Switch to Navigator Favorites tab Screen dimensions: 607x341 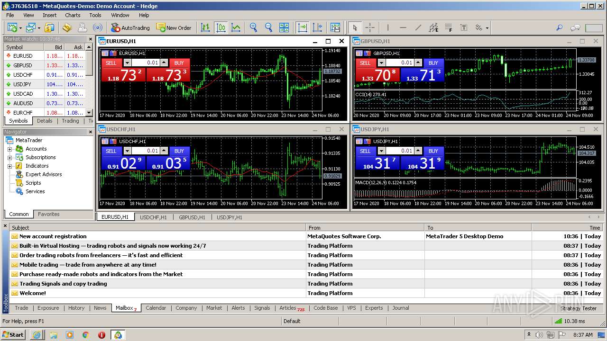click(49, 214)
